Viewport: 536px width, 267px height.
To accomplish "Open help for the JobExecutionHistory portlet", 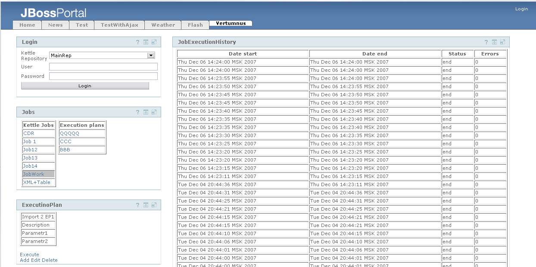I will point(486,42).
